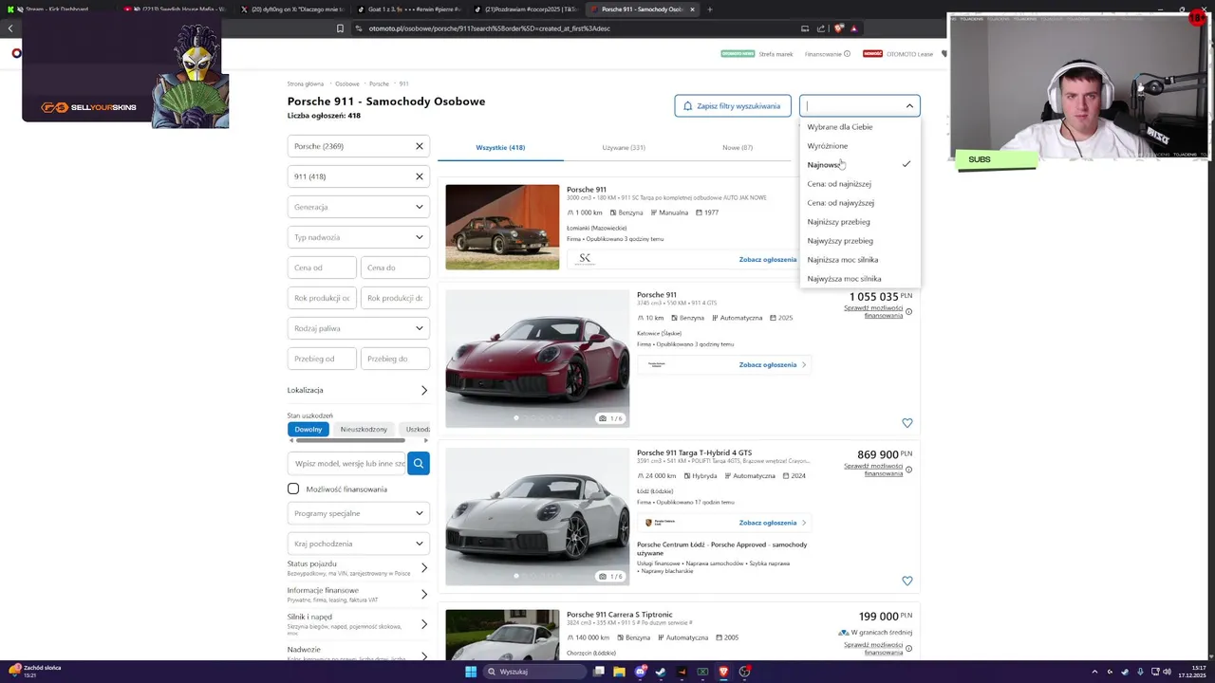Click the Brave Shields lion icon

pos(840,28)
